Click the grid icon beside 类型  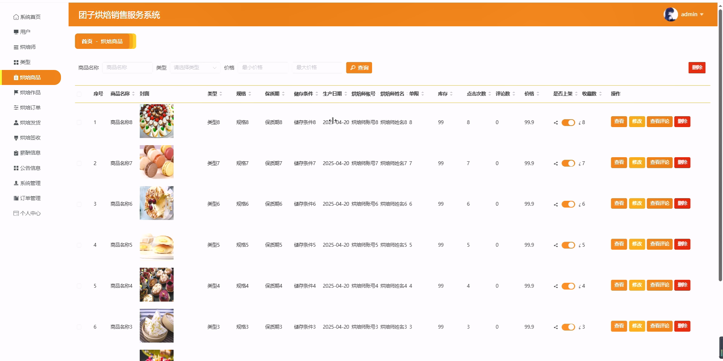[16, 62]
